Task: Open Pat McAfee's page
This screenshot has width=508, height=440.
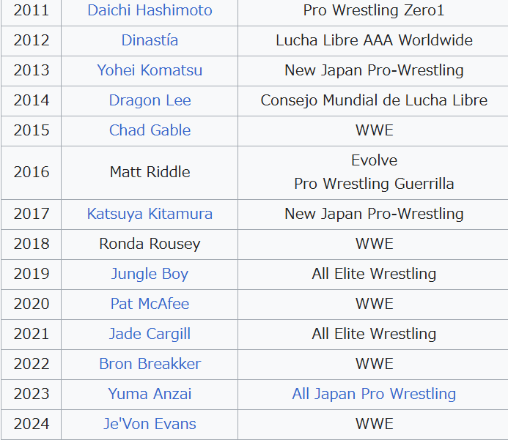Action: [150, 304]
